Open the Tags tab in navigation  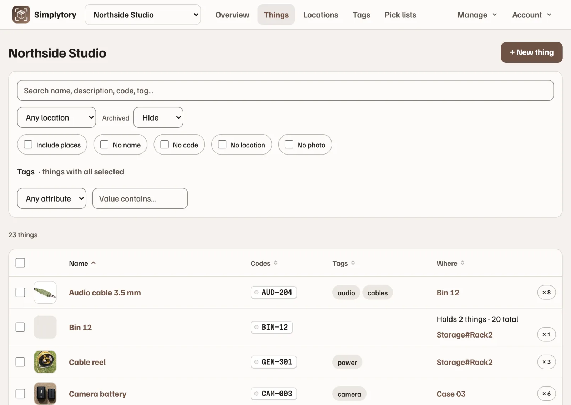362,15
